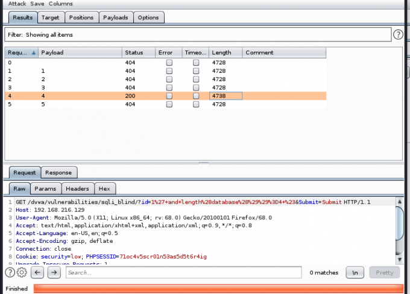
Task: Click the GET request line in raw view
Action: click(x=193, y=202)
